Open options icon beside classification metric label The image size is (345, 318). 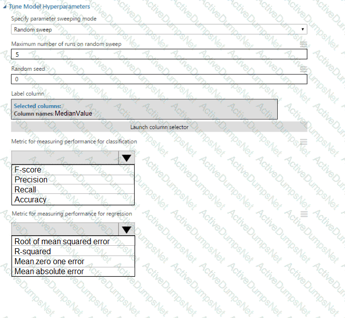pos(303,142)
